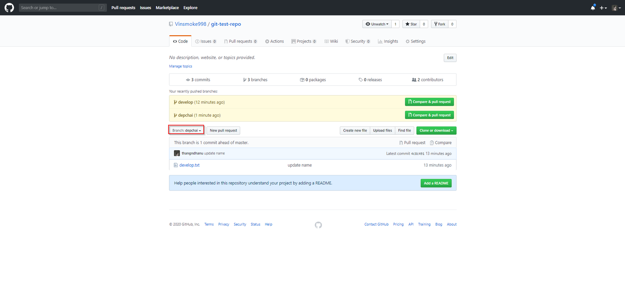Switch to the Insights tab
Screen dimensions: 625x308
[x=388, y=41]
